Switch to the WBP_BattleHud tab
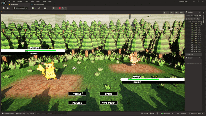Viewport: 206px width, 116px height. [x=39, y=4]
